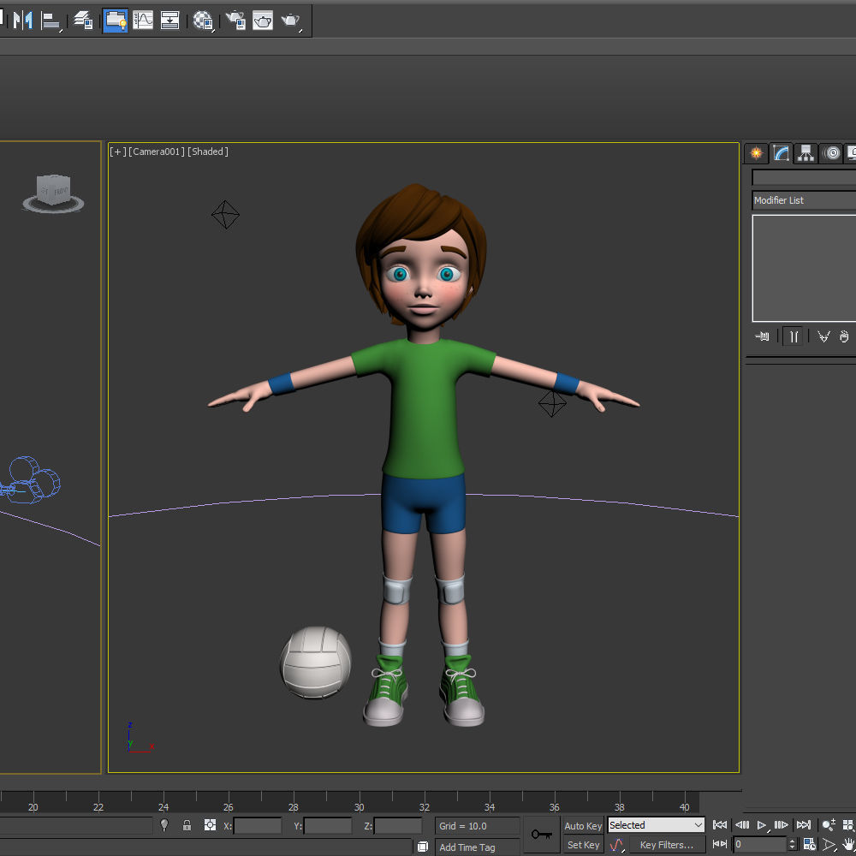This screenshot has height=856, width=856.
Task: Open the Layer Manager
Action: point(83,21)
